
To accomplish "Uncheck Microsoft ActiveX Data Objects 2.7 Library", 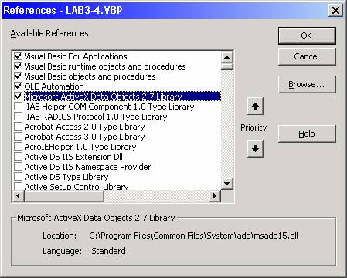I will 18,97.
